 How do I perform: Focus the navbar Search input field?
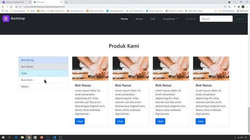[216, 19]
